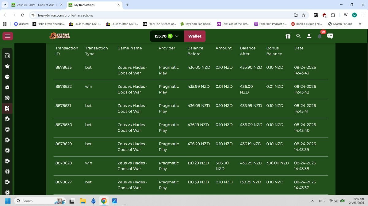Screen dimensions: 368x206
Task: Open the discord bookmark
Action: coord(21,24)
